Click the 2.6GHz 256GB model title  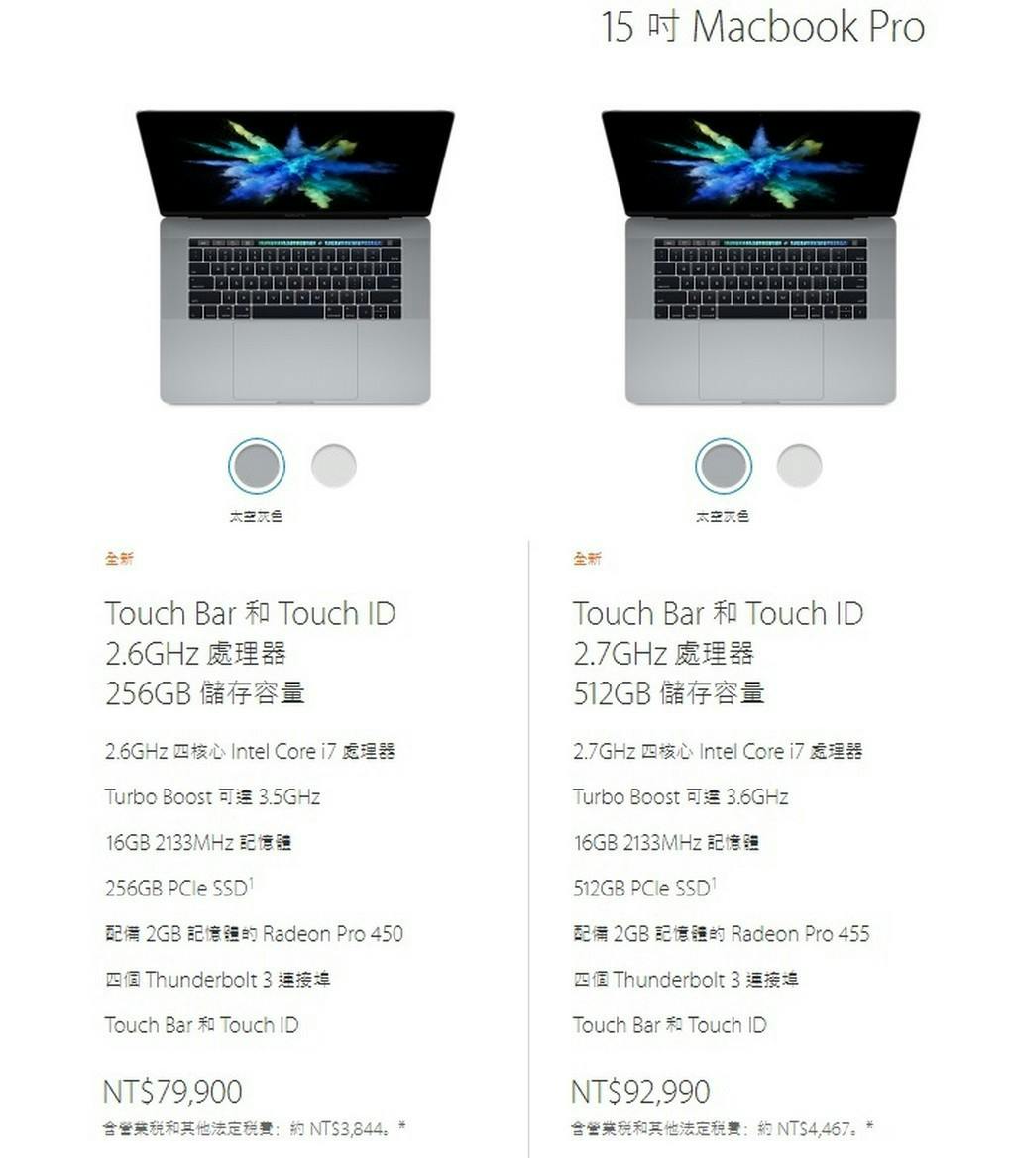251,654
